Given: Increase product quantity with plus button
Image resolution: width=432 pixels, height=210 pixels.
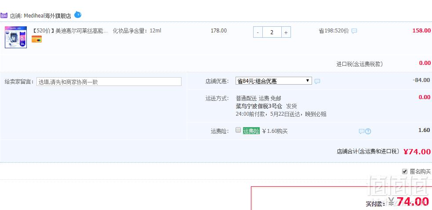Looking at the screenshot, I should (x=286, y=32).
